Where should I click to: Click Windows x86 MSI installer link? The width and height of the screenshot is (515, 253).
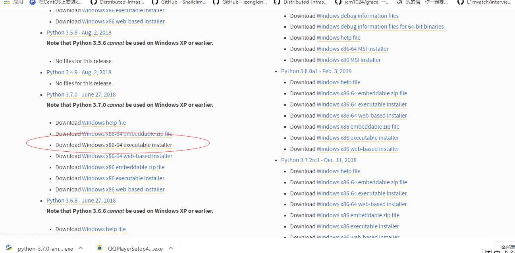tap(349, 60)
